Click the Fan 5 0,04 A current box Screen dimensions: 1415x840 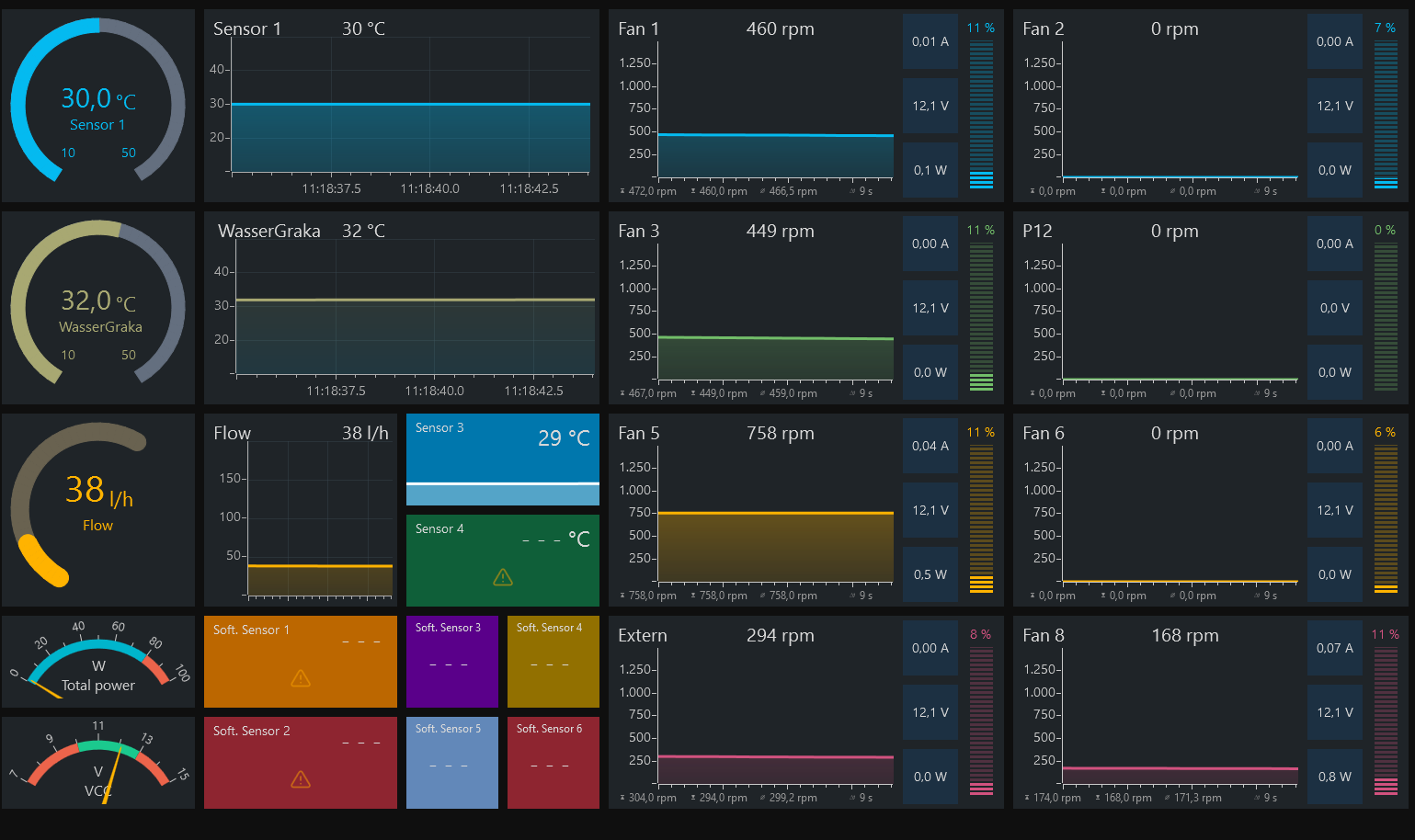(x=930, y=446)
